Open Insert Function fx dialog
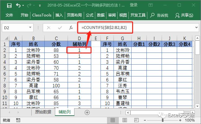Image resolution: width=201 pixels, height=124 pixels. point(71,28)
